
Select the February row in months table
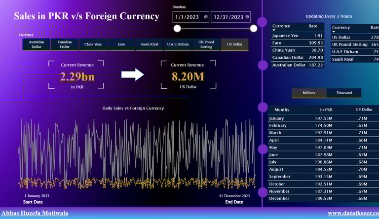click(x=323, y=125)
